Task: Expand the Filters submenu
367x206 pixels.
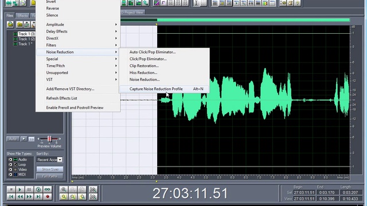Action: coord(78,45)
